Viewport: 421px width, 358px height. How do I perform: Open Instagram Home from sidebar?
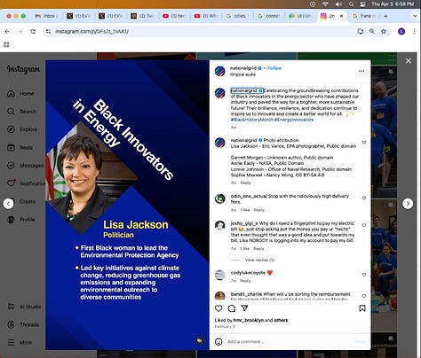[20, 94]
